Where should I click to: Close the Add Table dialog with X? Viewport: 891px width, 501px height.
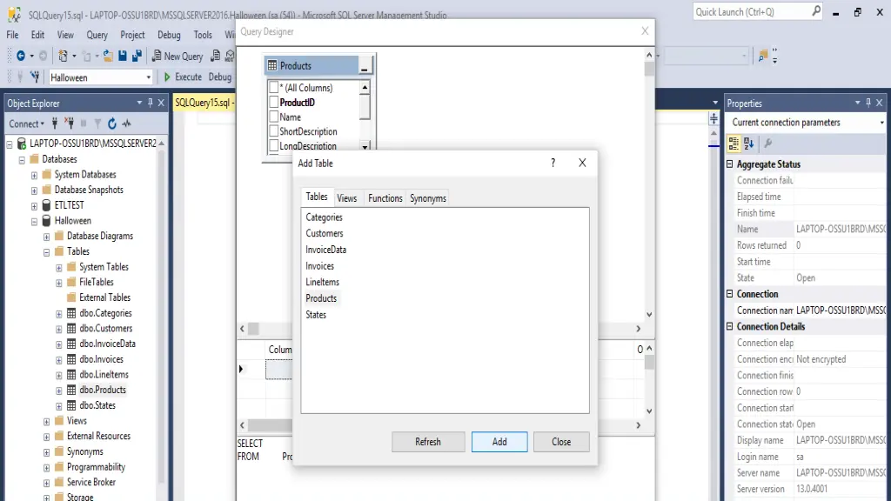pos(582,163)
